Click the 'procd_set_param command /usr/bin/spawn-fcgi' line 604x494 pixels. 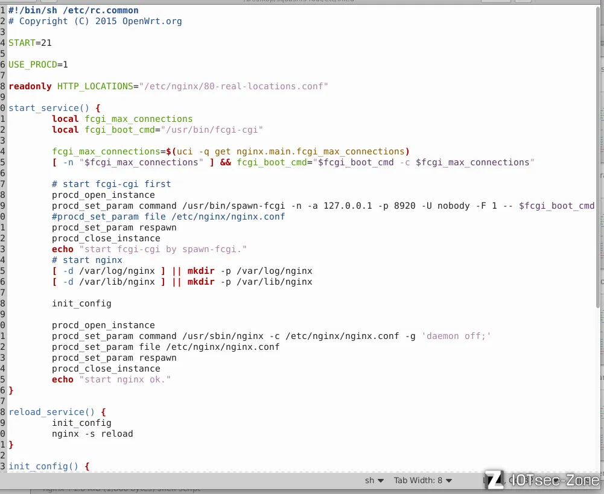pos(323,206)
